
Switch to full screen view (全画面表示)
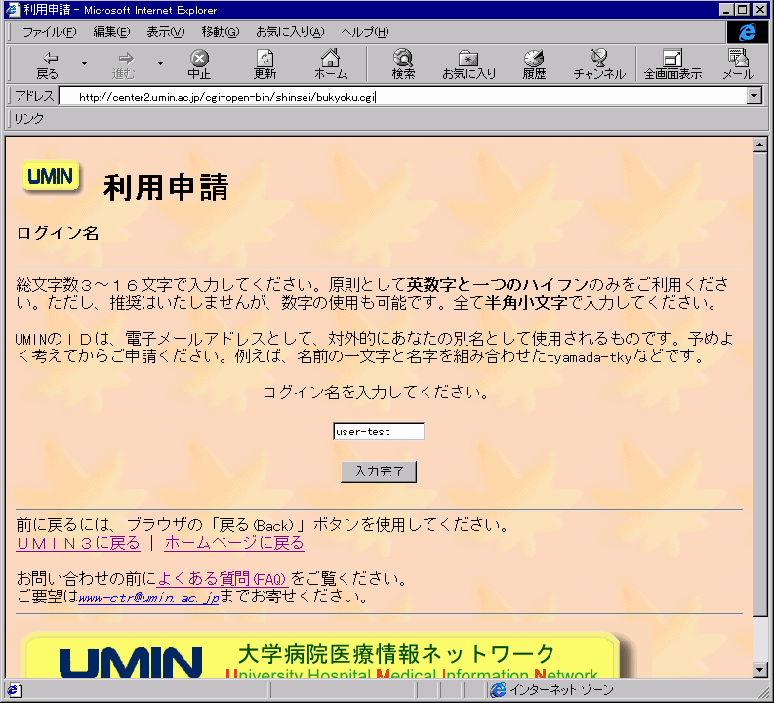(x=672, y=64)
